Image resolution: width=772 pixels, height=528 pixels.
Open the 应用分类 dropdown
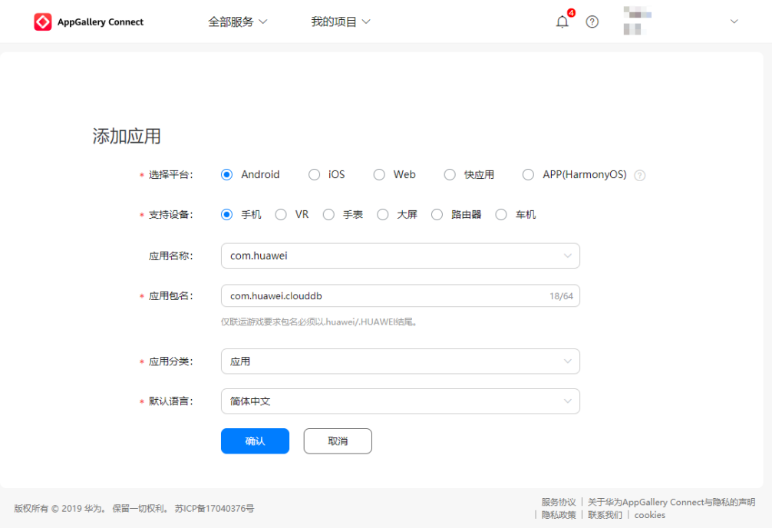coord(401,361)
